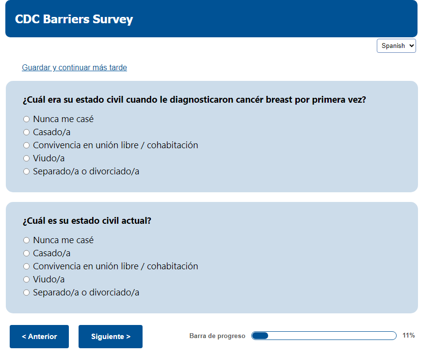Choose 'Separado/a o divorciado/a' for status at diagnosis
This screenshot has width=434, height=355.
point(27,171)
